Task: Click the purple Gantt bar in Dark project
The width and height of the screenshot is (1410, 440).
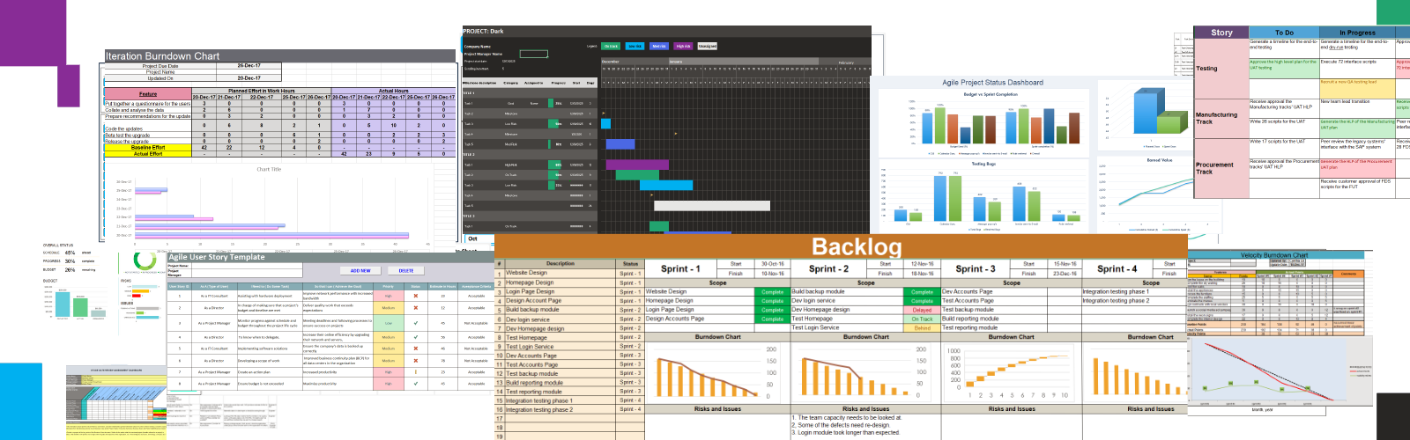Action: point(636,165)
